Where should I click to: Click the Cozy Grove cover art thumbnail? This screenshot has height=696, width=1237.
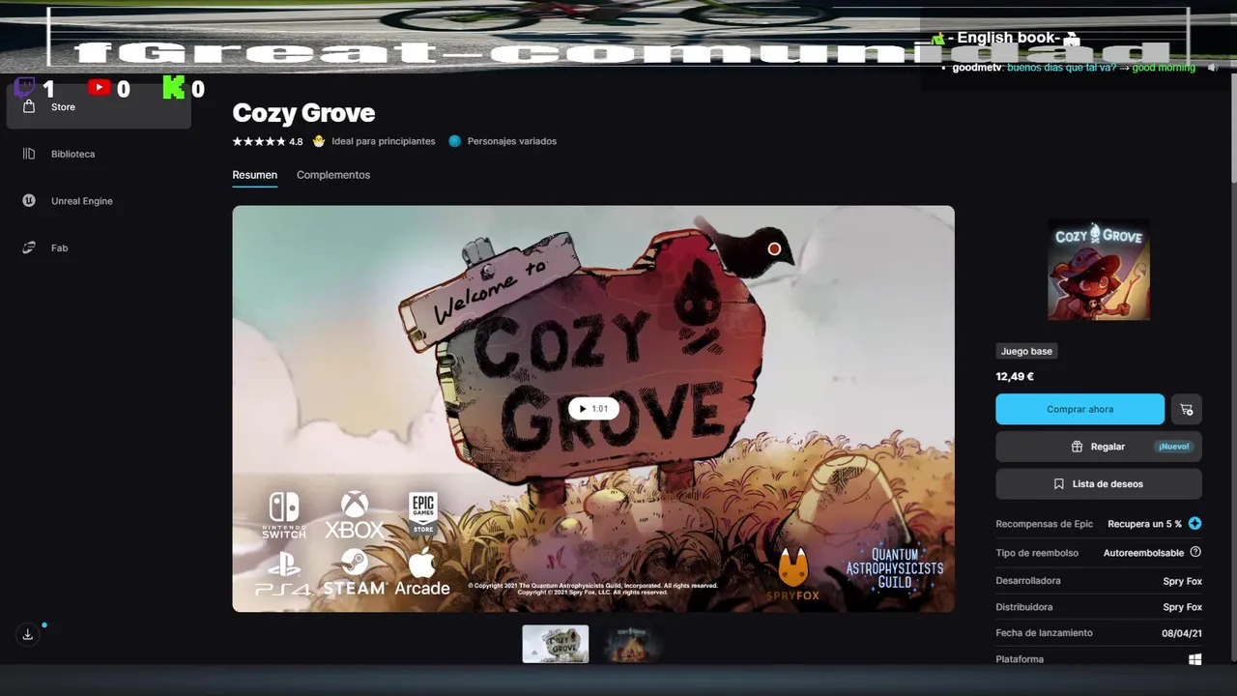pos(1099,270)
